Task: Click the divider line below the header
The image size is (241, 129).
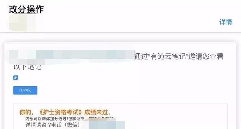Action: click(x=121, y=33)
